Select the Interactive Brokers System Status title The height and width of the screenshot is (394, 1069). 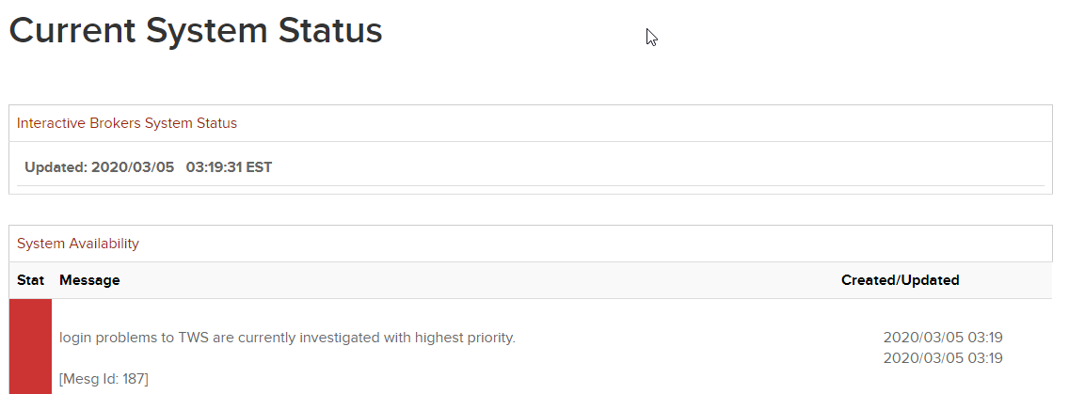127,123
